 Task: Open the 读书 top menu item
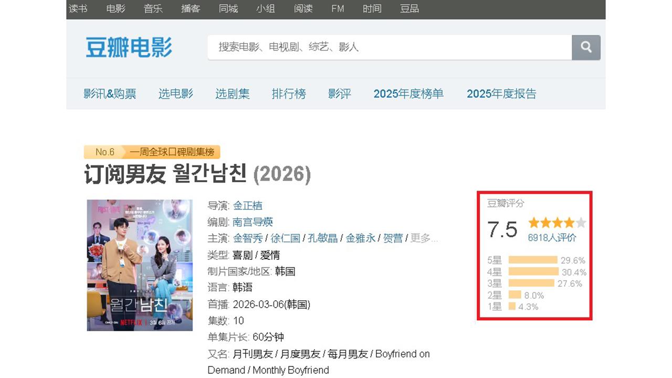78,9
